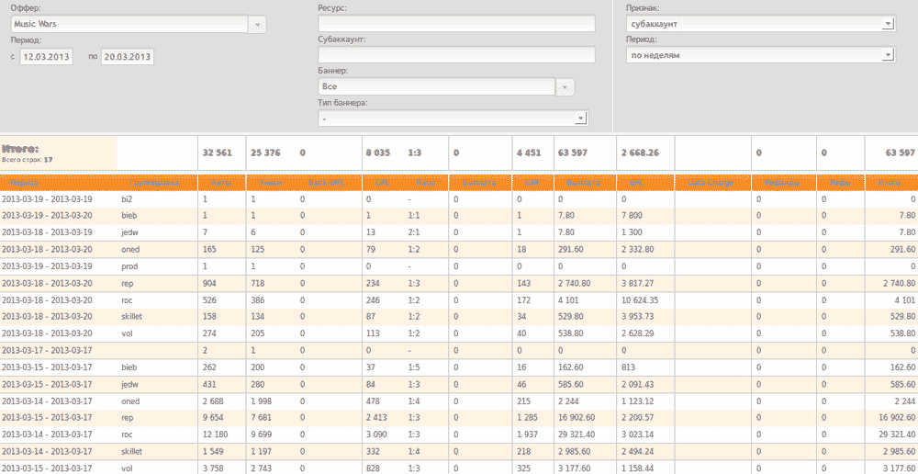The image size is (918, 474).
Task: Click CPL value 2 413
Action: coord(377,418)
